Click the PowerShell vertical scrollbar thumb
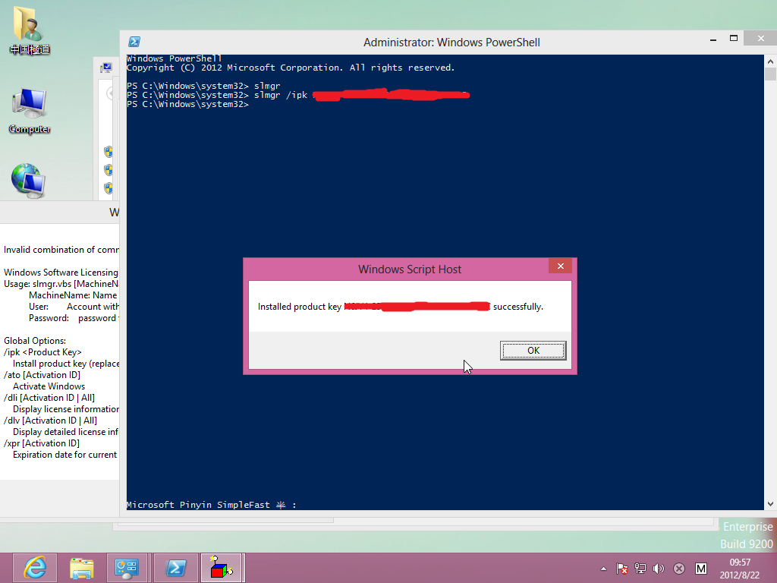The height and width of the screenshot is (583, 777). point(770,74)
